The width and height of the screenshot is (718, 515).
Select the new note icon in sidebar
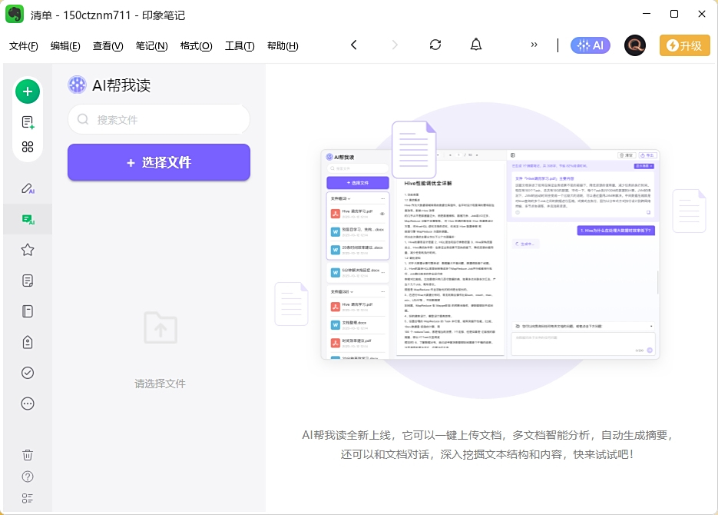tap(28, 120)
